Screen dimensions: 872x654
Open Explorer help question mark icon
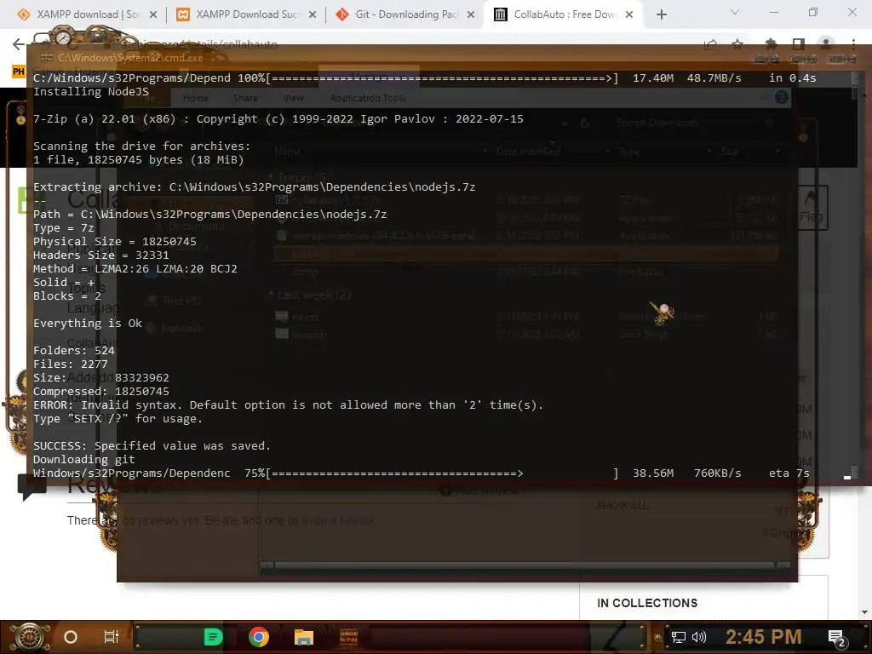click(782, 98)
